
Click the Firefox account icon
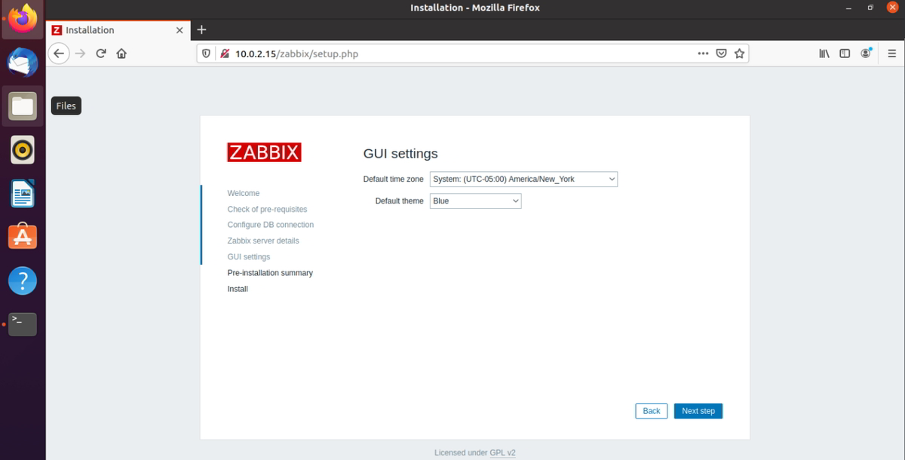(x=866, y=53)
